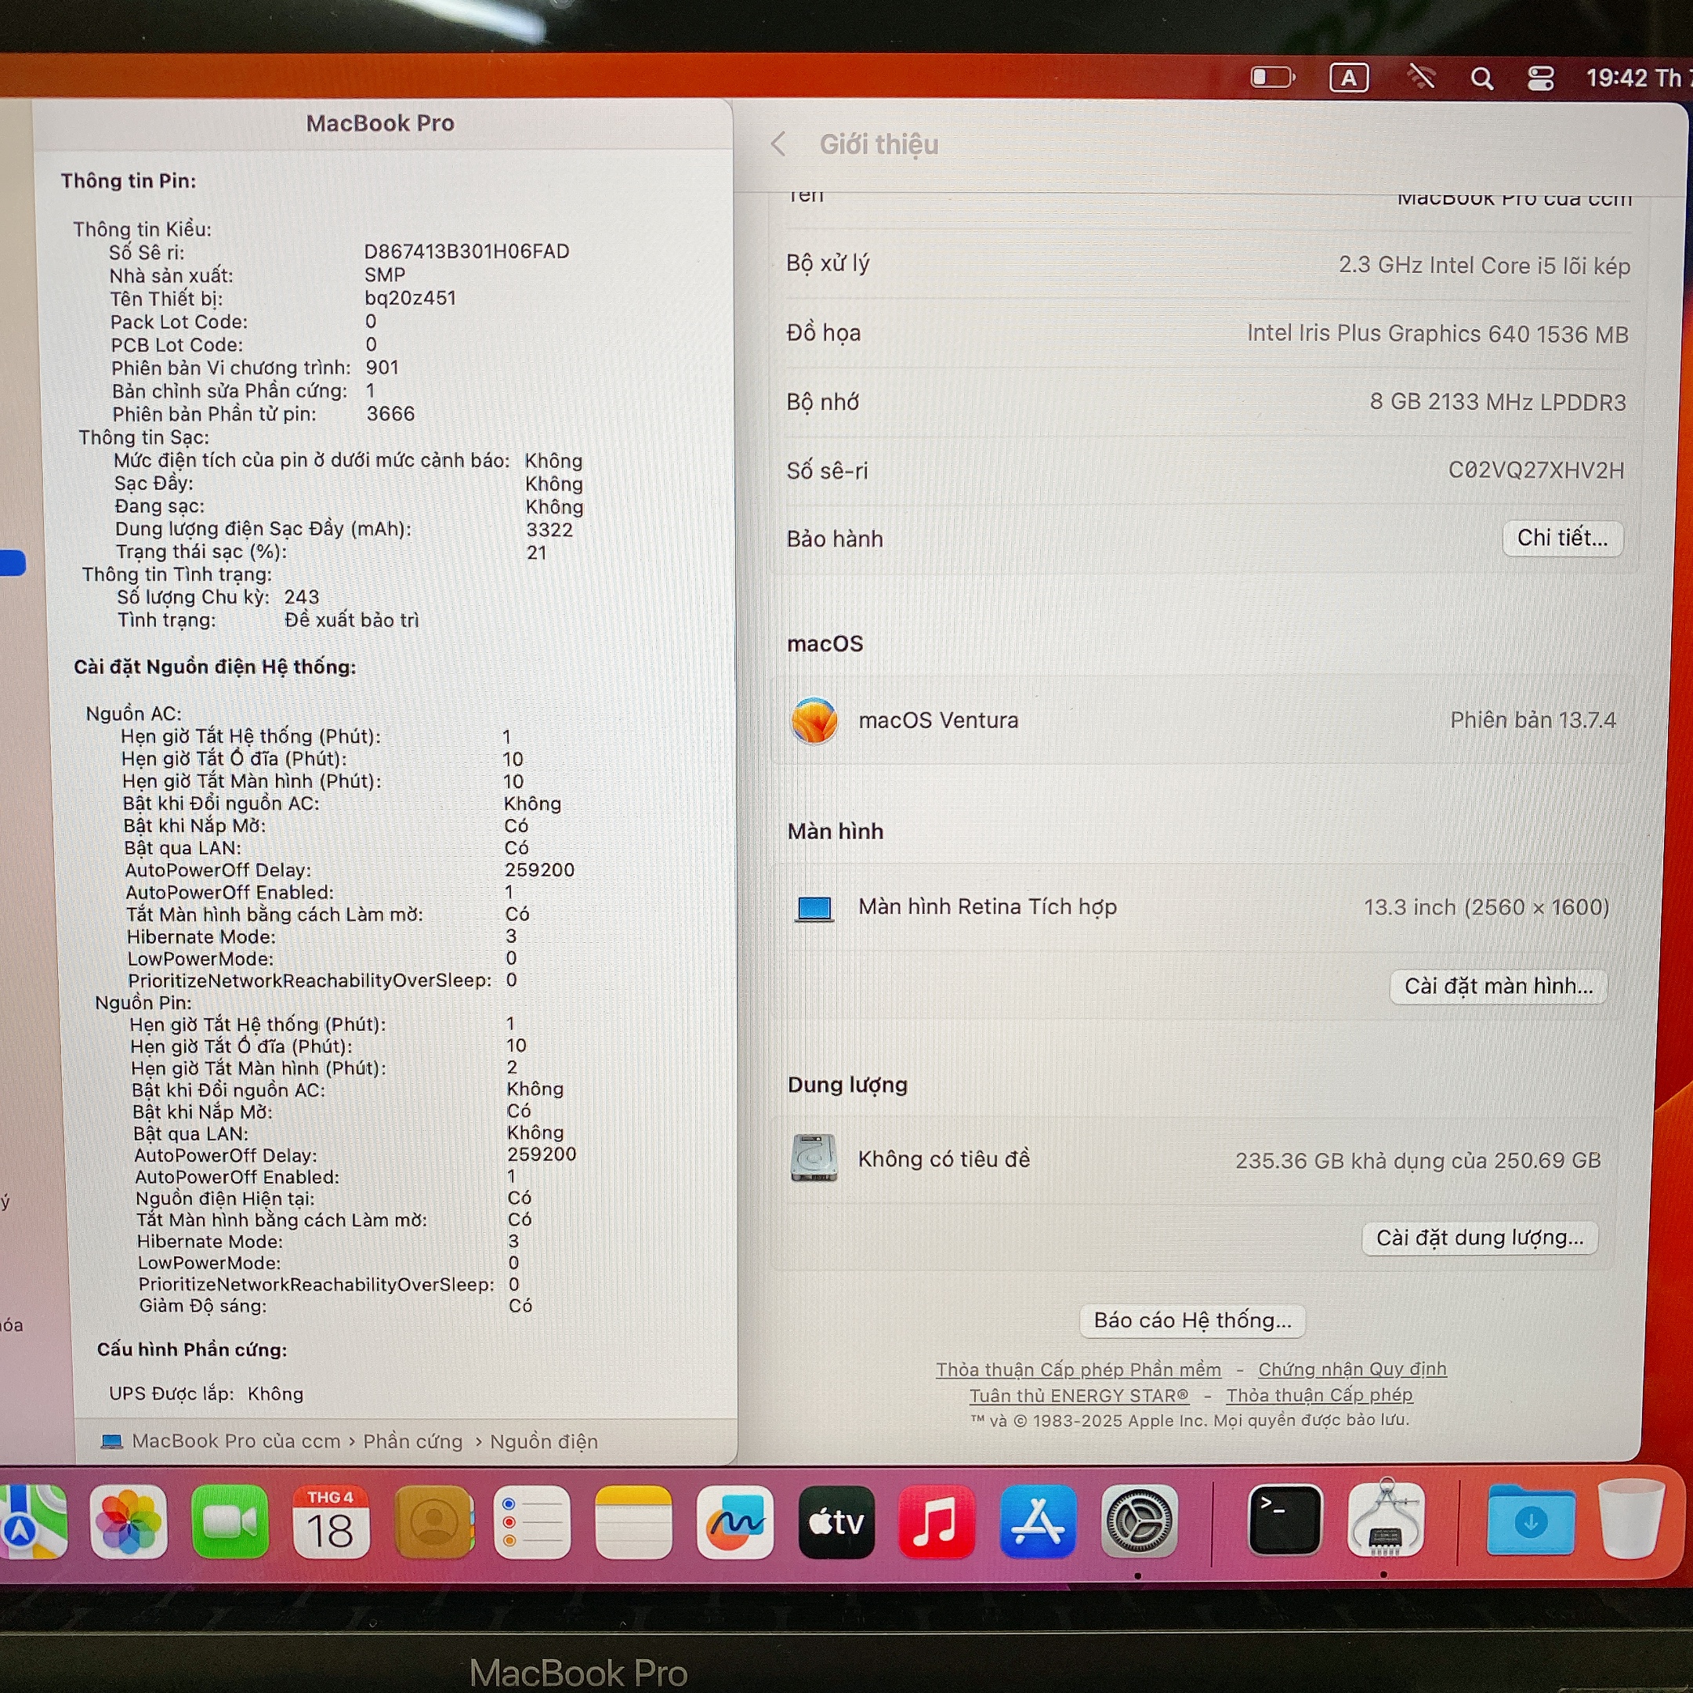Viewport: 1693px width, 1693px height.
Task: Open the Calendar icon showing 18
Action: click(x=330, y=1522)
